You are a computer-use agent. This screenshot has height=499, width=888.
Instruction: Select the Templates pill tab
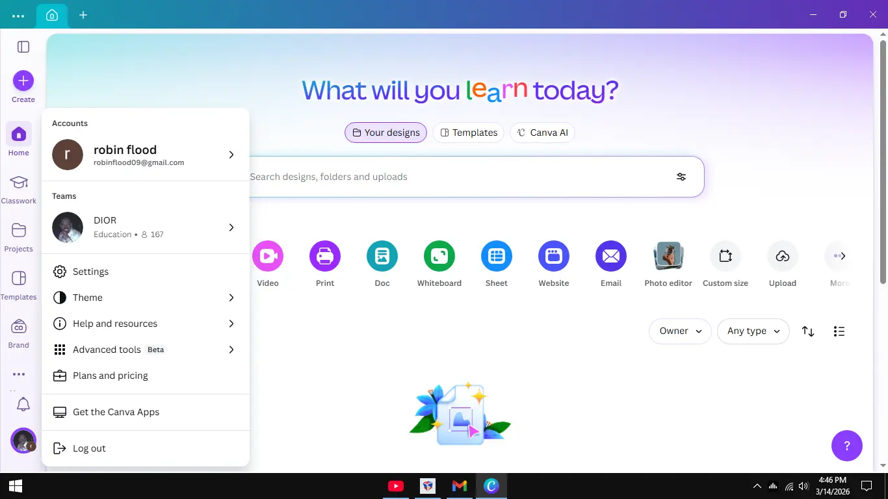click(x=469, y=133)
